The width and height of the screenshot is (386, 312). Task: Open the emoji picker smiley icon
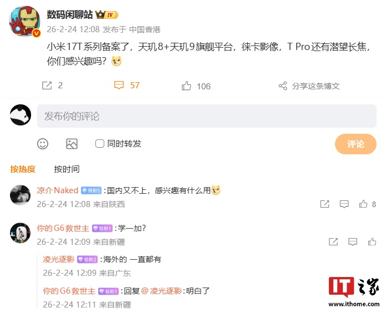[x=43, y=144]
